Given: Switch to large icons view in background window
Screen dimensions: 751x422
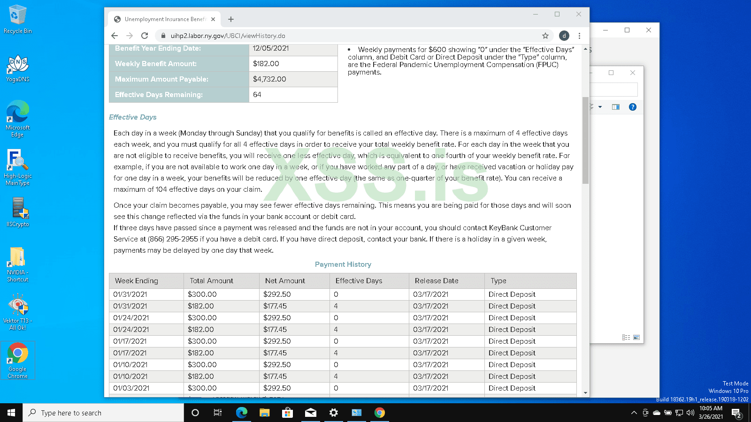Looking at the screenshot, I should (x=636, y=337).
